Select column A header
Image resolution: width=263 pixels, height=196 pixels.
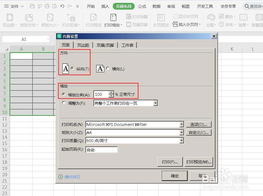pos(21,49)
